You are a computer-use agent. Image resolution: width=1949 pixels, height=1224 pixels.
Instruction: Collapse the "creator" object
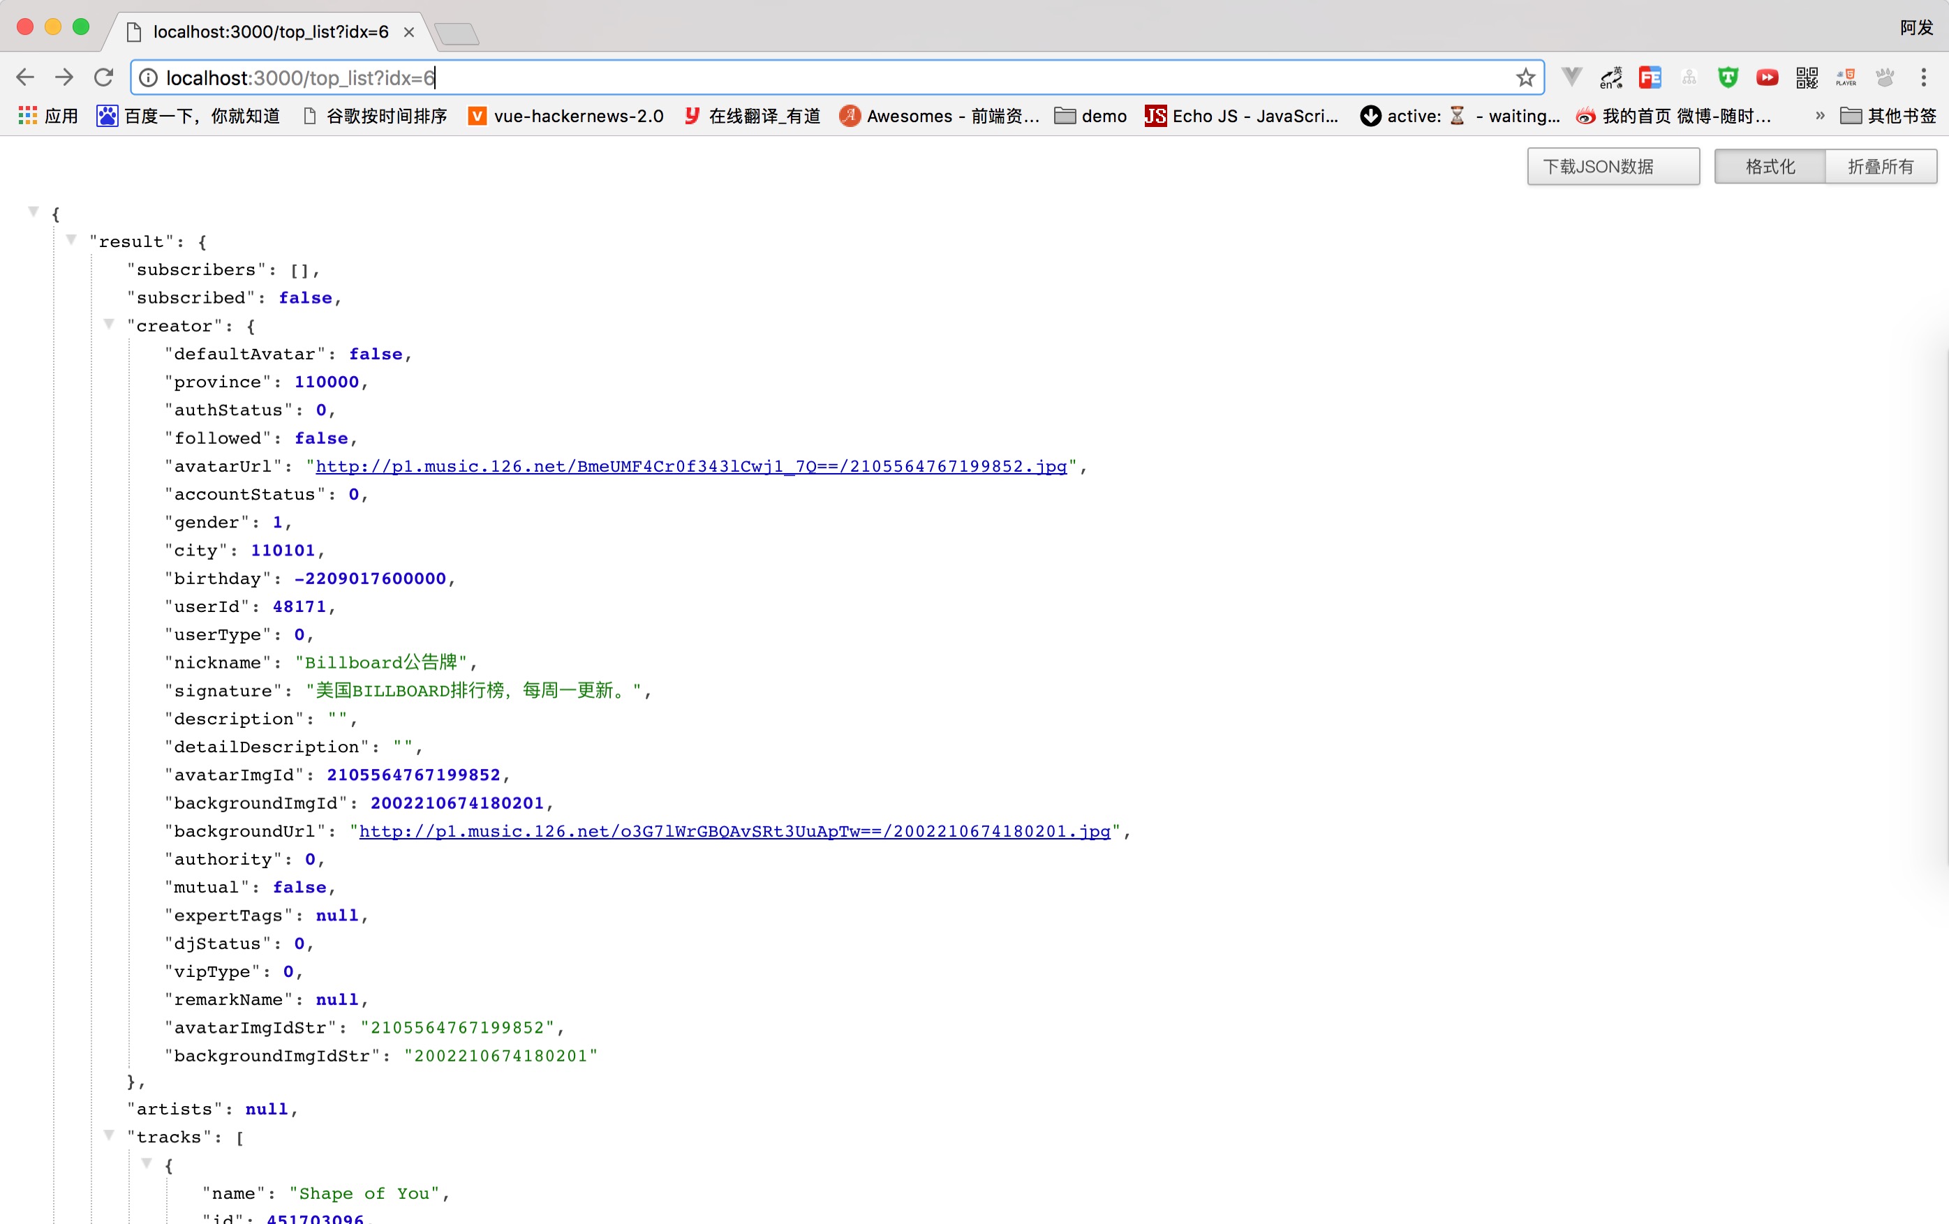click(x=110, y=324)
